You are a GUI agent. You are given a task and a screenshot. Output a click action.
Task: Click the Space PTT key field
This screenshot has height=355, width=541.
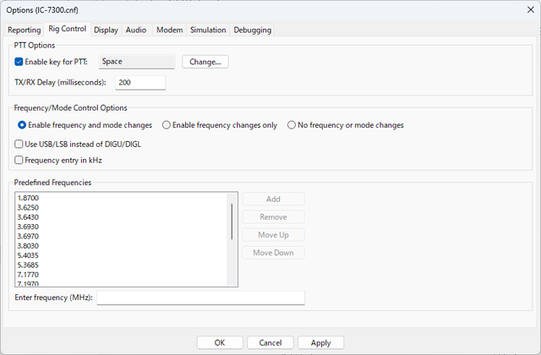(137, 62)
